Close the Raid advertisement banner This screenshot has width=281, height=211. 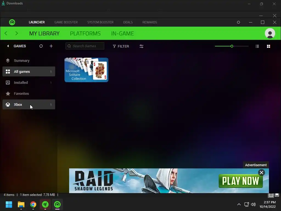click(262, 173)
